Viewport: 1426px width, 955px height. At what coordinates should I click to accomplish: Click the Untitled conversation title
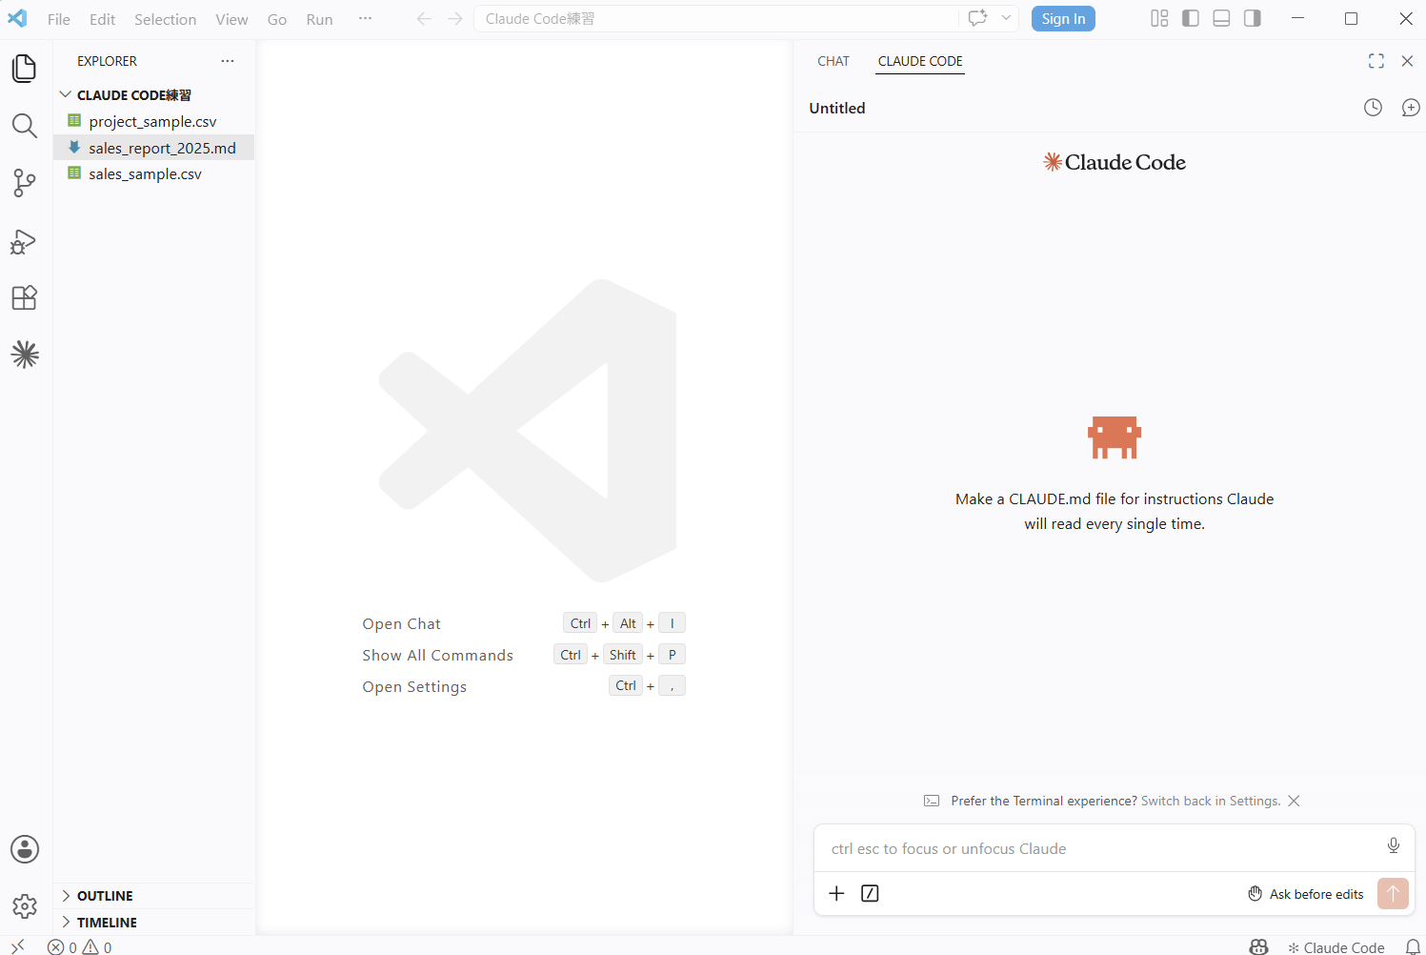pos(837,108)
